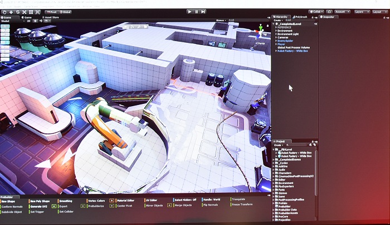Viewport: 390px width, 225px height.
Task: Open the Asset Store tab
Action: [x=51, y=17]
